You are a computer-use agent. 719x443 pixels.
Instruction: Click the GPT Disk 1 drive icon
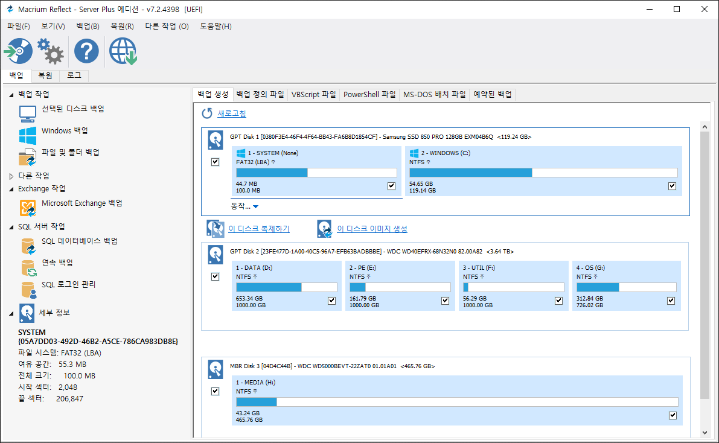click(216, 141)
